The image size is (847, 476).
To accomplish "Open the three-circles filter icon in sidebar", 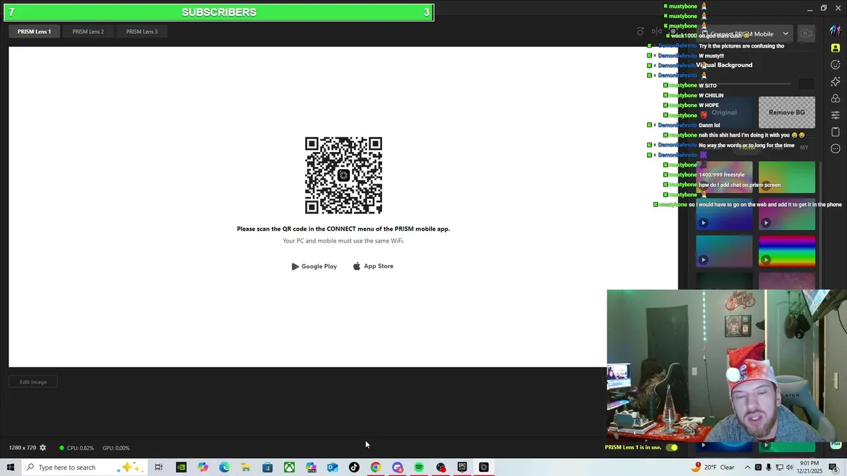I will pyautogui.click(x=836, y=99).
